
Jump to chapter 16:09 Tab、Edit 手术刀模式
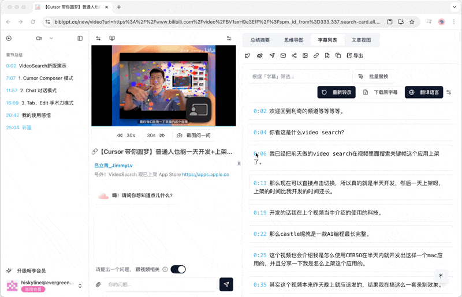click(40, 103)
